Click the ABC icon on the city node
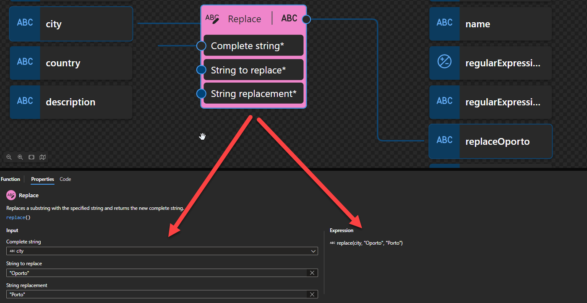The height and width of the screenshot is (303, 587). point(25,23)
